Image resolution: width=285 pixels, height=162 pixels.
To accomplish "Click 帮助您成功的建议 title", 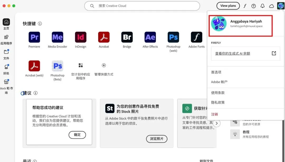I will coord(48,108).
